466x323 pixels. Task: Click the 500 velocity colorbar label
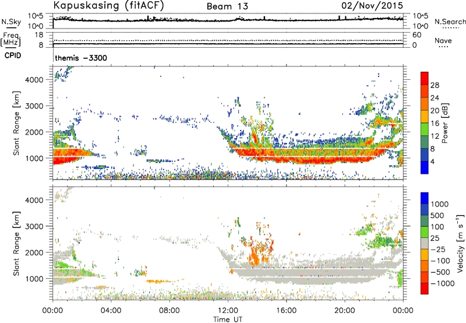(x=437, y=215)
